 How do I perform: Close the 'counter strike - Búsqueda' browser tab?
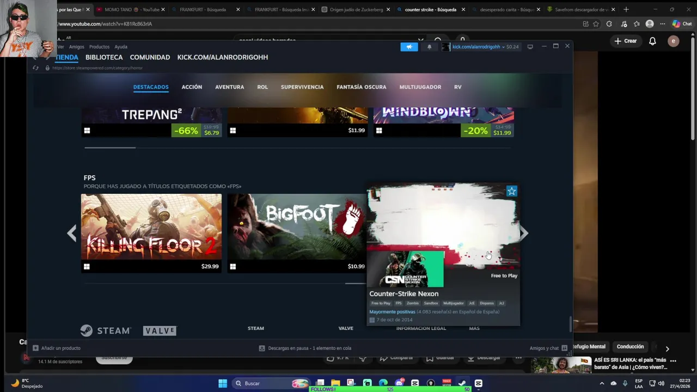point(463,9)
